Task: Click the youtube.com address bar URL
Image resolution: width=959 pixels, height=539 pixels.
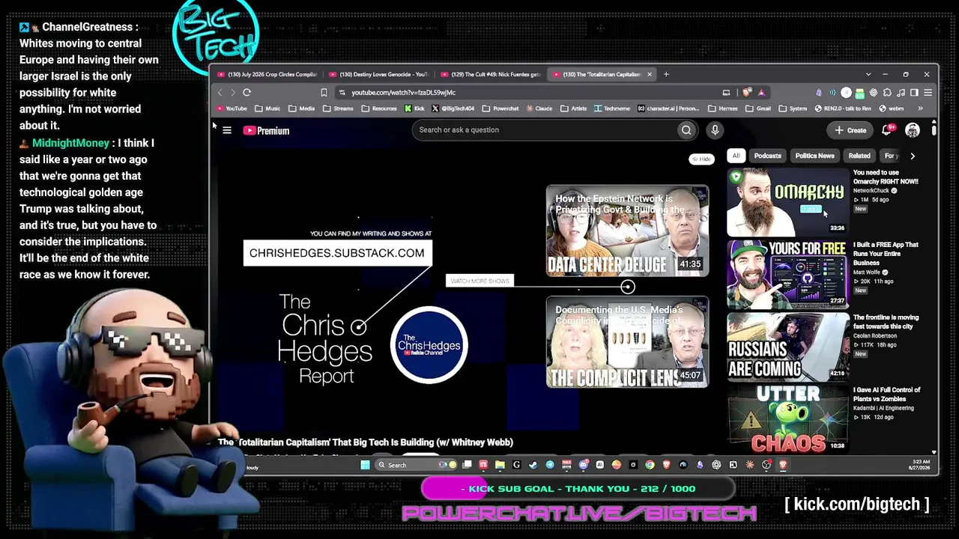Action: 403,92
